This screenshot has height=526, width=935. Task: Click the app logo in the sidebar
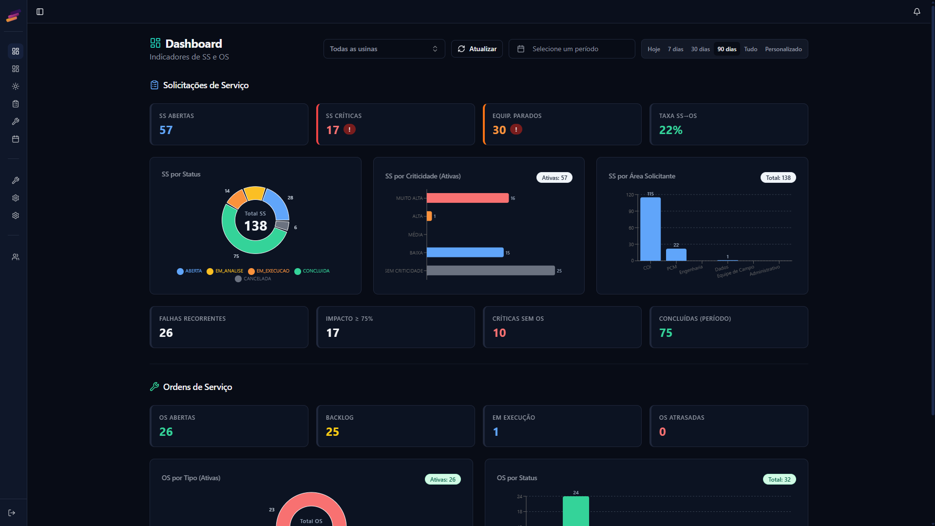coord(14,16)
